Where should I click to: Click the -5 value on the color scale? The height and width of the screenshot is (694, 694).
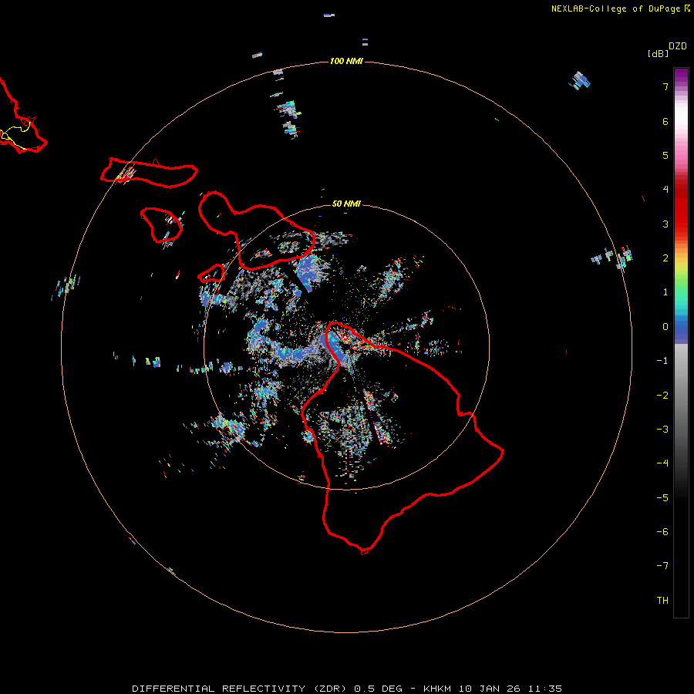point(662,498)
